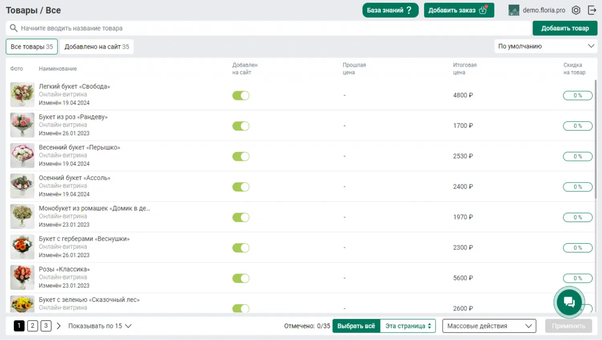Click the settings gear icon in header
This screenshot has width=602, height=340.
point(576,10)
